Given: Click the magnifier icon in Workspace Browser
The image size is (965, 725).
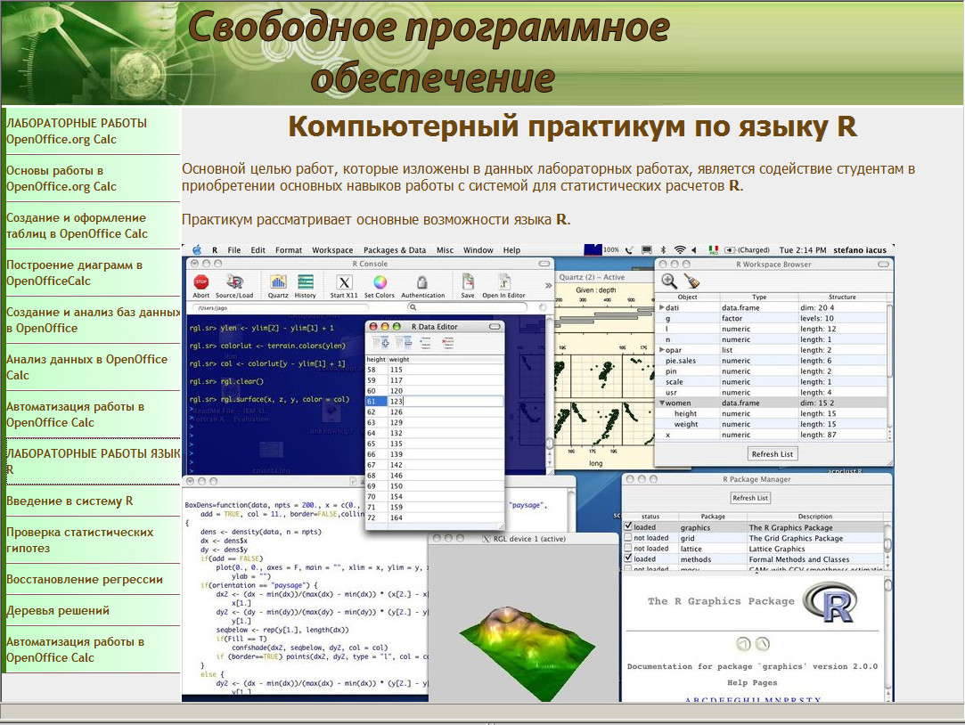Looking at the screenshot, I should pyautogui.click(x=669, y=281).
